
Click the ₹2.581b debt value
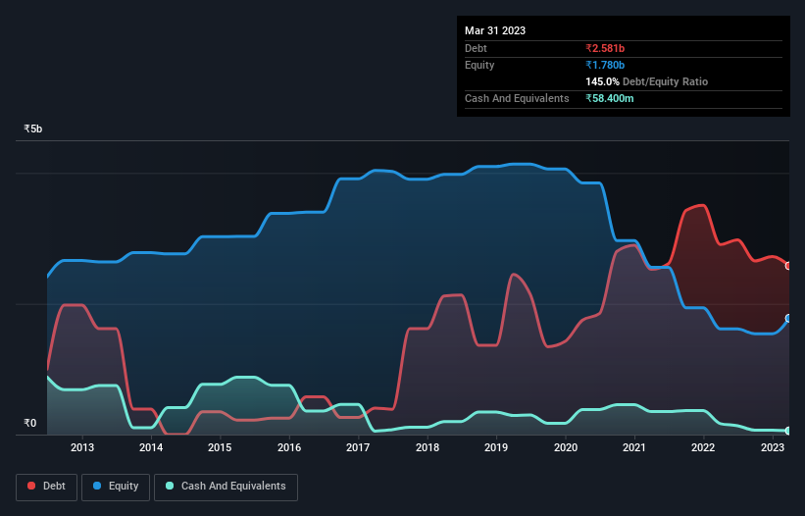(605, 48)
